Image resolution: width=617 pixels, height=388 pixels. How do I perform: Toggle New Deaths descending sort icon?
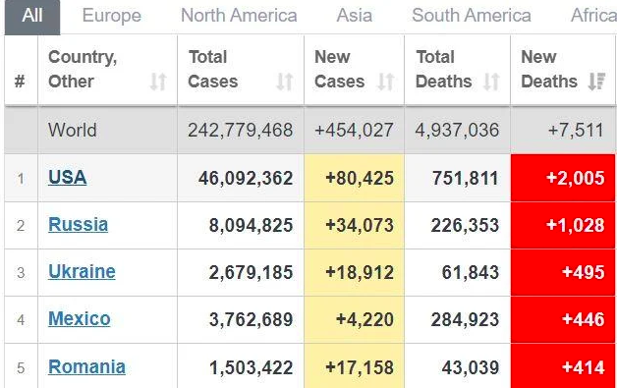click(596, 82)
